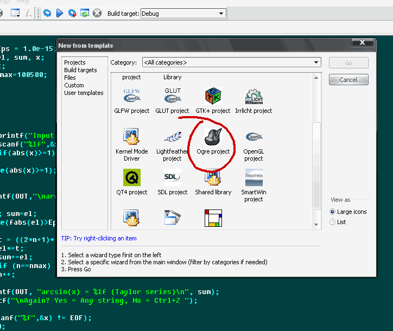Image resolution: width=393 pixels, height=331 pixels.
Task: Choose the GTK+ project template
Action: pyautogui.click(x=213, y=98)
